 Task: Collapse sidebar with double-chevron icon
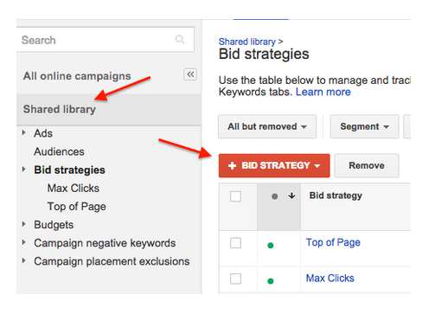click(x=190, y=74)
